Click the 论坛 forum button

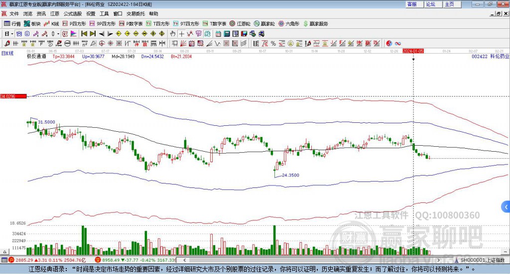click(x=433, y=4)
